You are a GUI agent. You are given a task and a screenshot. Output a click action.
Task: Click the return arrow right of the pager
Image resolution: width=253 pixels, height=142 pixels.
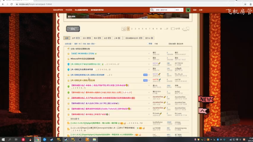pos(186,29)
